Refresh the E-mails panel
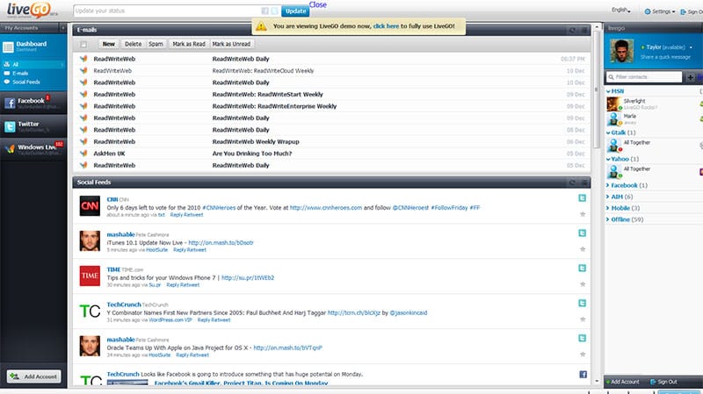 (x=572, y=30)
